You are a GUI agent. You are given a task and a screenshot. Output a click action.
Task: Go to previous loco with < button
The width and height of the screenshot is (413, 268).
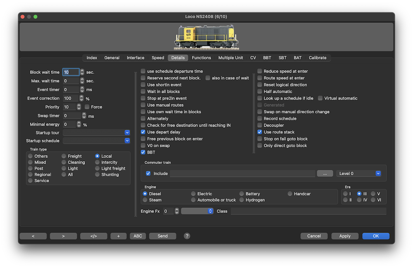click(x=33, y=236)
